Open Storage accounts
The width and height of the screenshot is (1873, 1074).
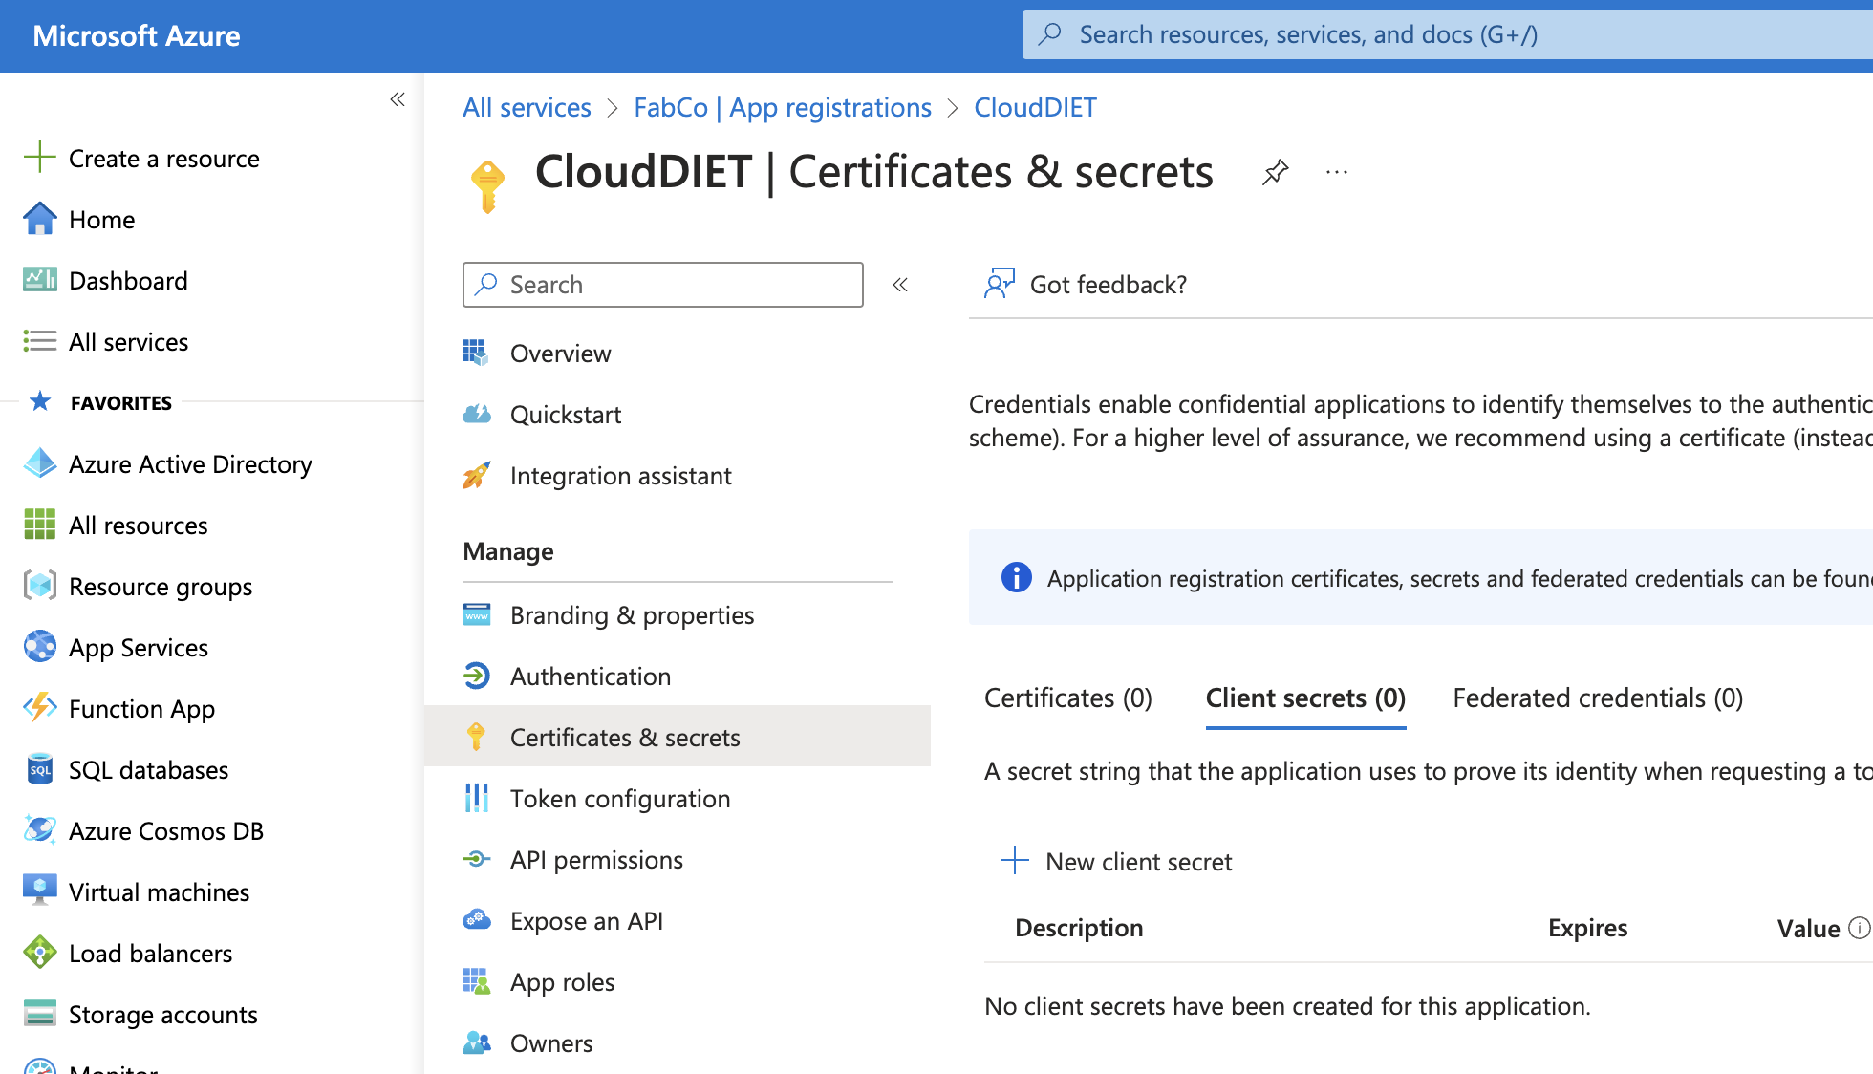pyautogui.click(x=162, y=1014)
